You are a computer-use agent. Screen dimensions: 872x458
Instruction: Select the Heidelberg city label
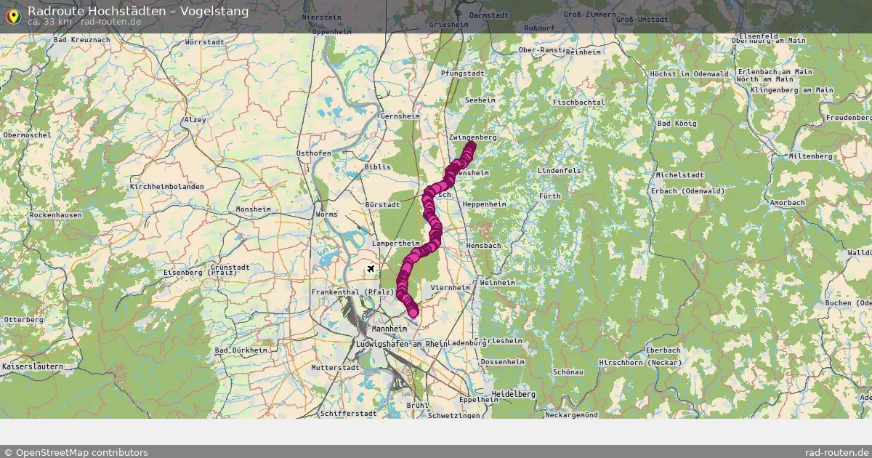click(514, 394)
